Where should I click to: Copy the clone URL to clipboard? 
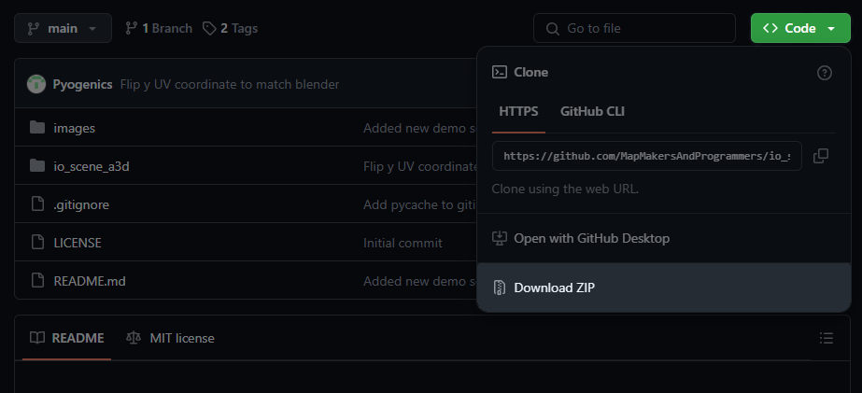[x=821, y=156]
